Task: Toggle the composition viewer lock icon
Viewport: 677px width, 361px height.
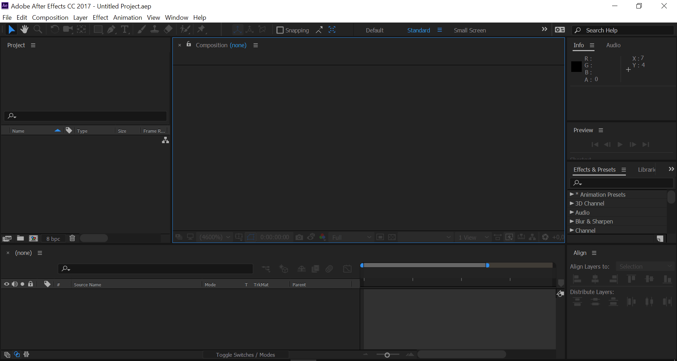Action: [189, 44]
